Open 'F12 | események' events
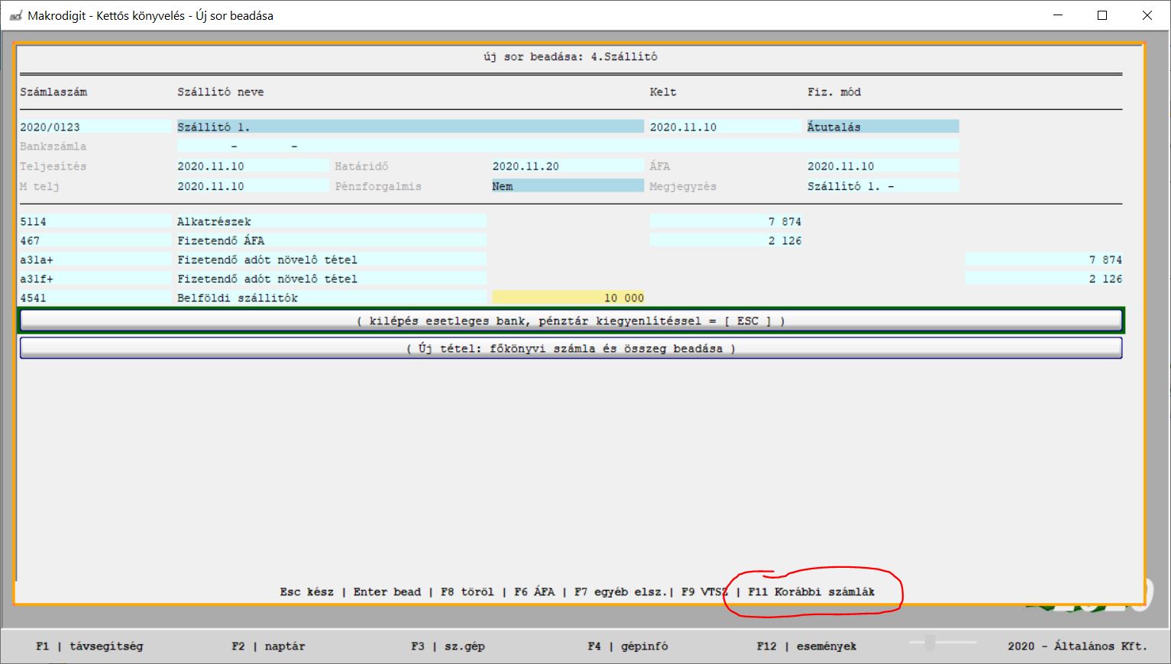Viewport: 1171px width, 664px height. 807,646
